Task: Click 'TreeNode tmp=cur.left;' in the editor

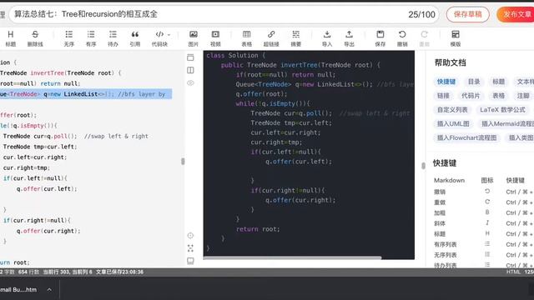Action: (x=40, y=147)
